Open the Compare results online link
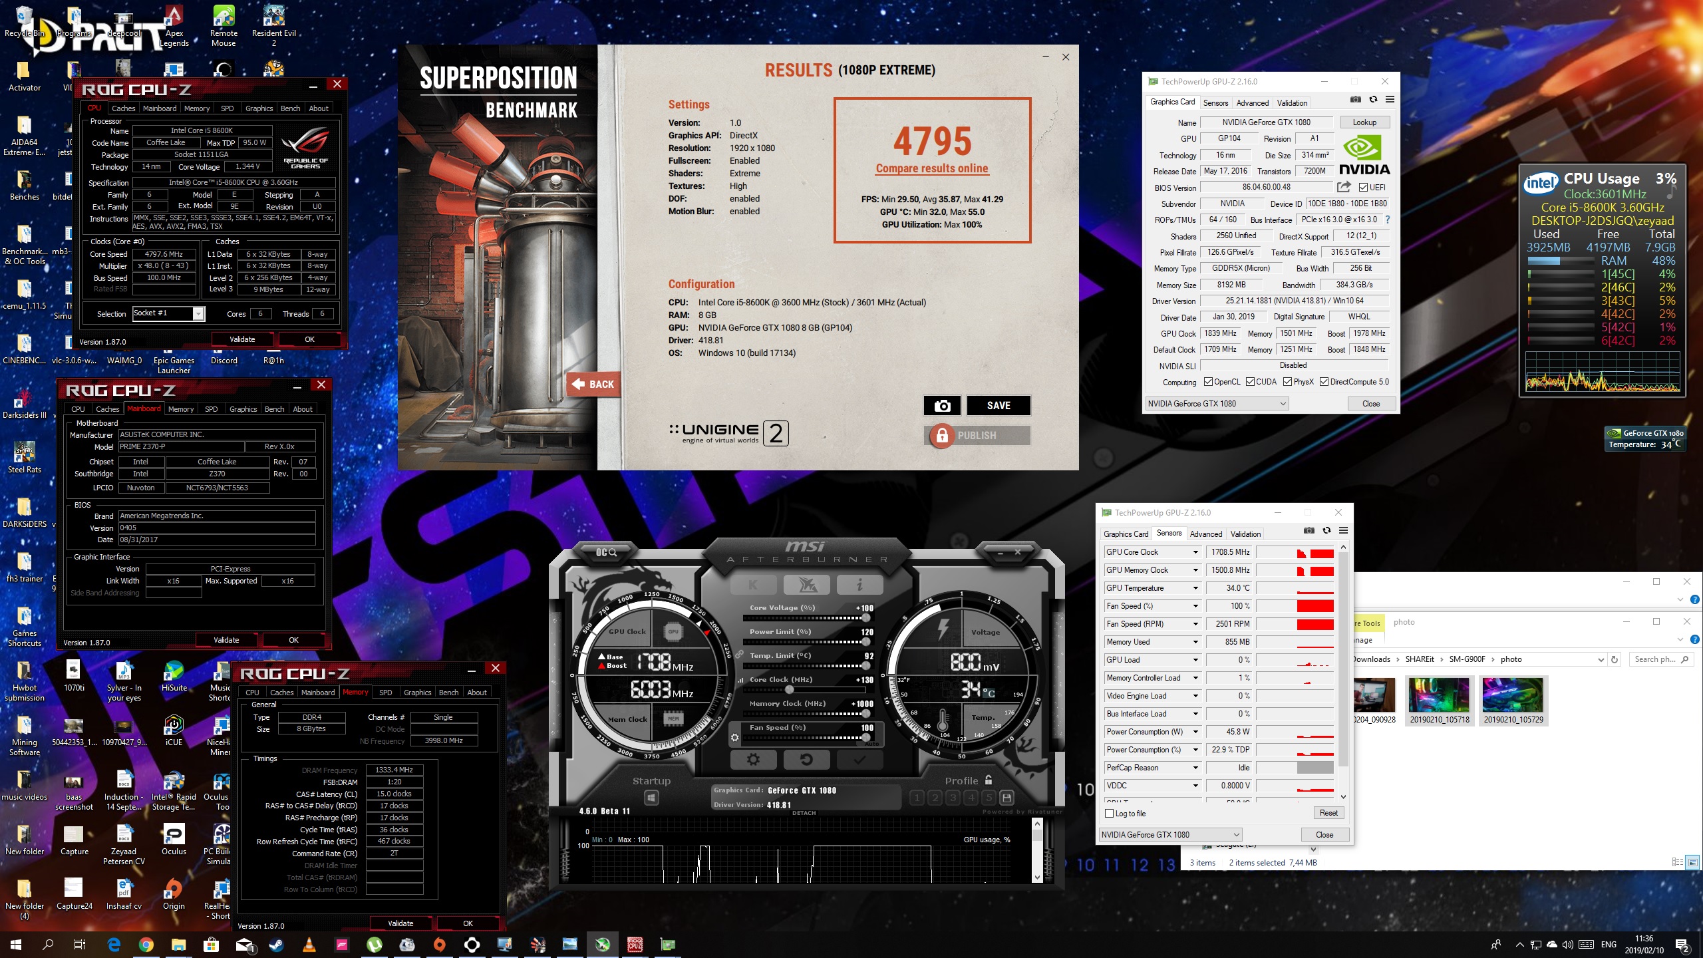The width and height of the screenshot is (1703, 958). [932, 168]
